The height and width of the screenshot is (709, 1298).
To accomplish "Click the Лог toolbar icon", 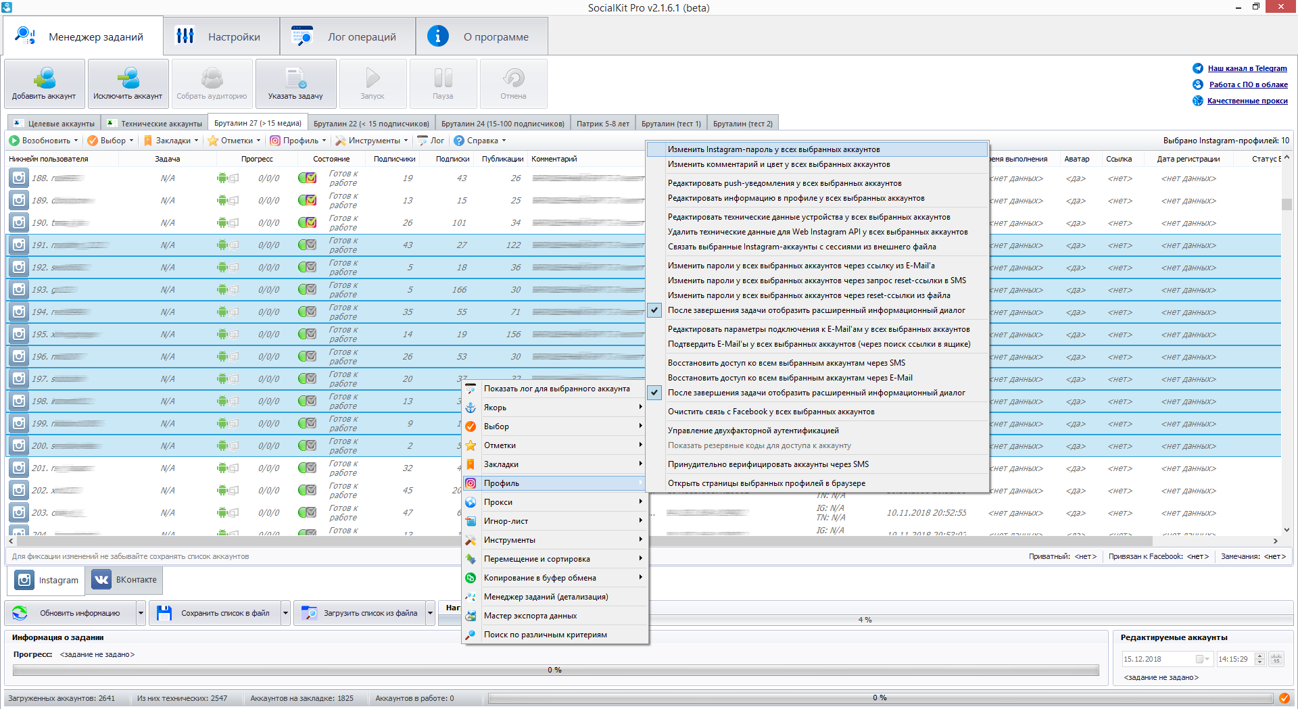I will (x=423, y=141).
